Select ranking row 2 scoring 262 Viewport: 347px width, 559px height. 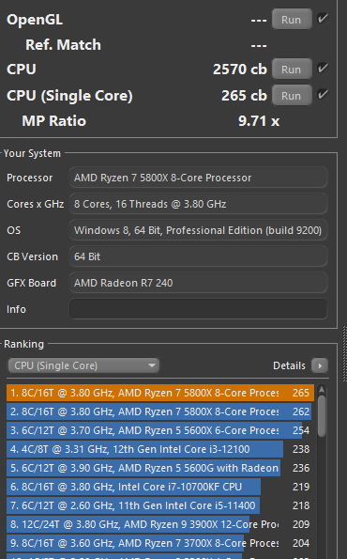tap(160, 411)
